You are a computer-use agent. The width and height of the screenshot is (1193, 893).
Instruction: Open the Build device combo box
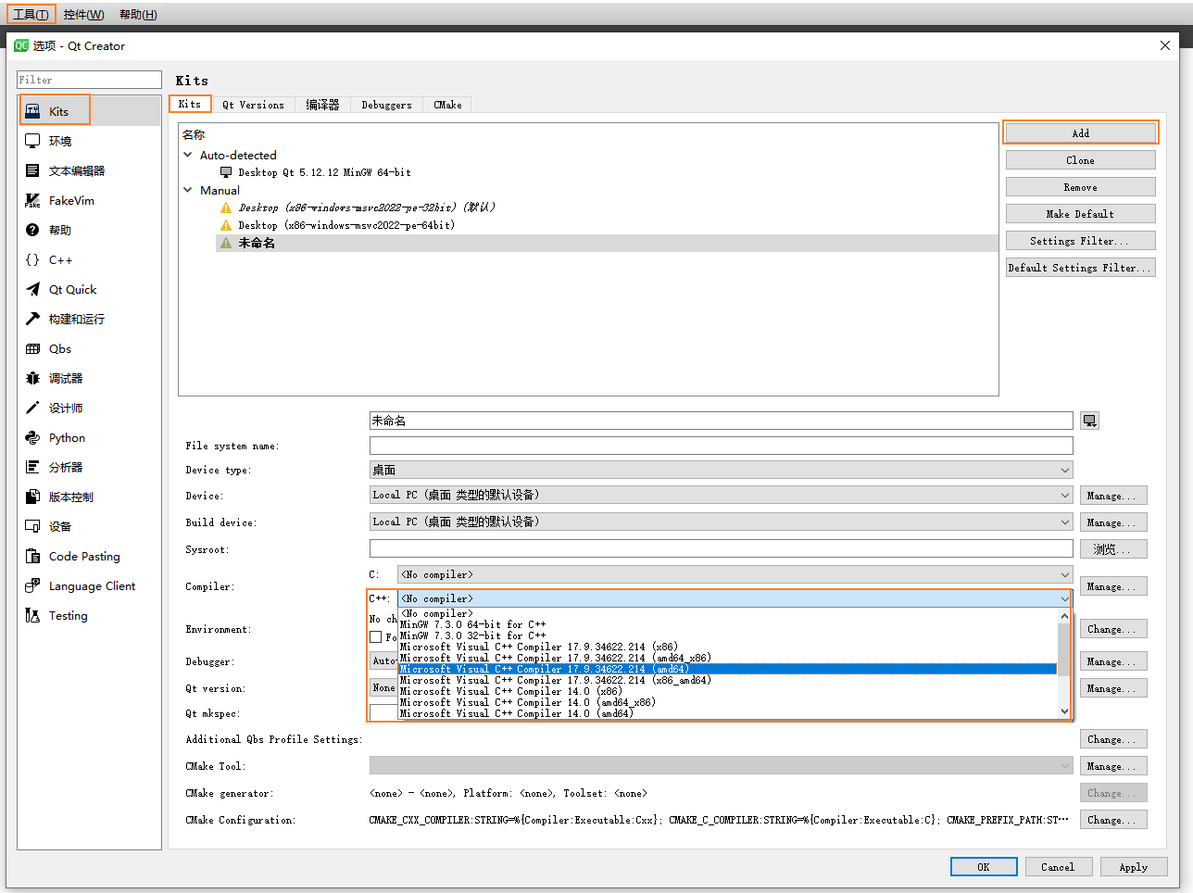[721, 522]
